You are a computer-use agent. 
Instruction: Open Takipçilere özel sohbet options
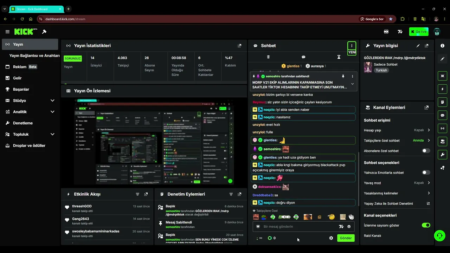397,141
